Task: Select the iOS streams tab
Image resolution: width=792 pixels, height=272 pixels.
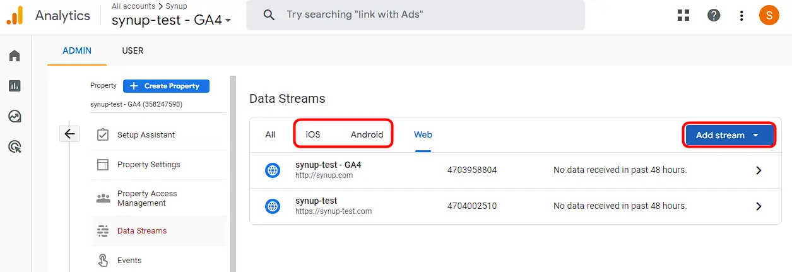Action: click(x=313, y=134)
